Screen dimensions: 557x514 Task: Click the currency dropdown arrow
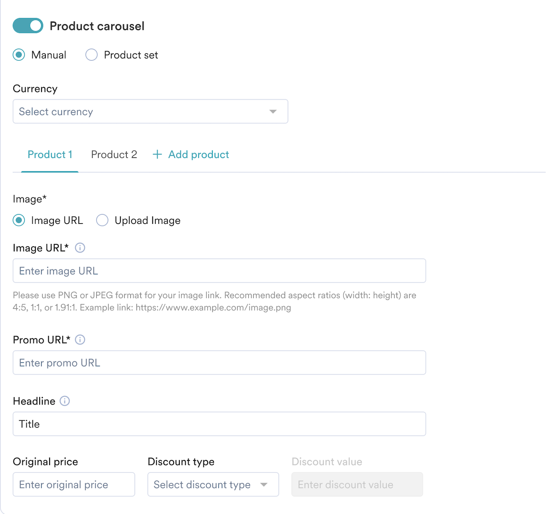click(273, 112)
